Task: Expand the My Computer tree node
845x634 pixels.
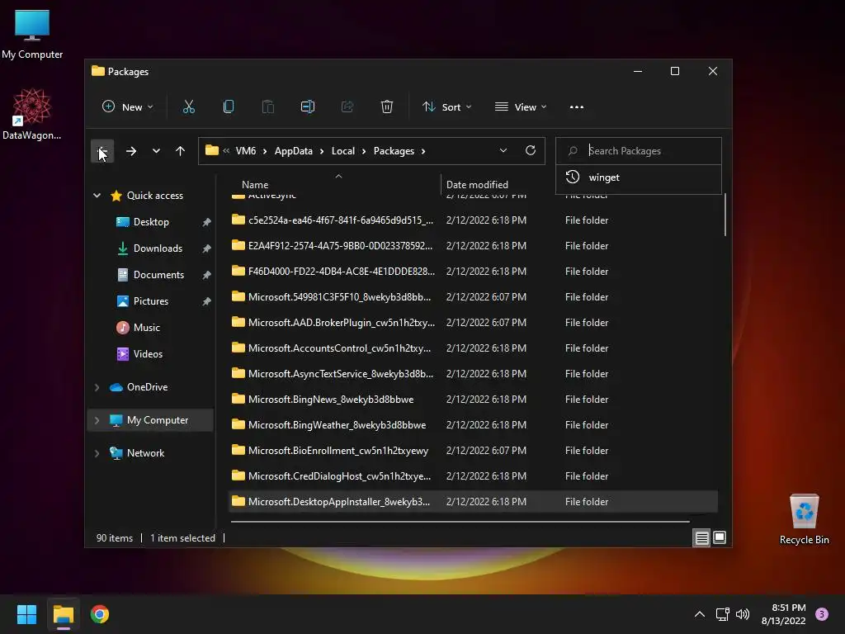Action: 97,420
